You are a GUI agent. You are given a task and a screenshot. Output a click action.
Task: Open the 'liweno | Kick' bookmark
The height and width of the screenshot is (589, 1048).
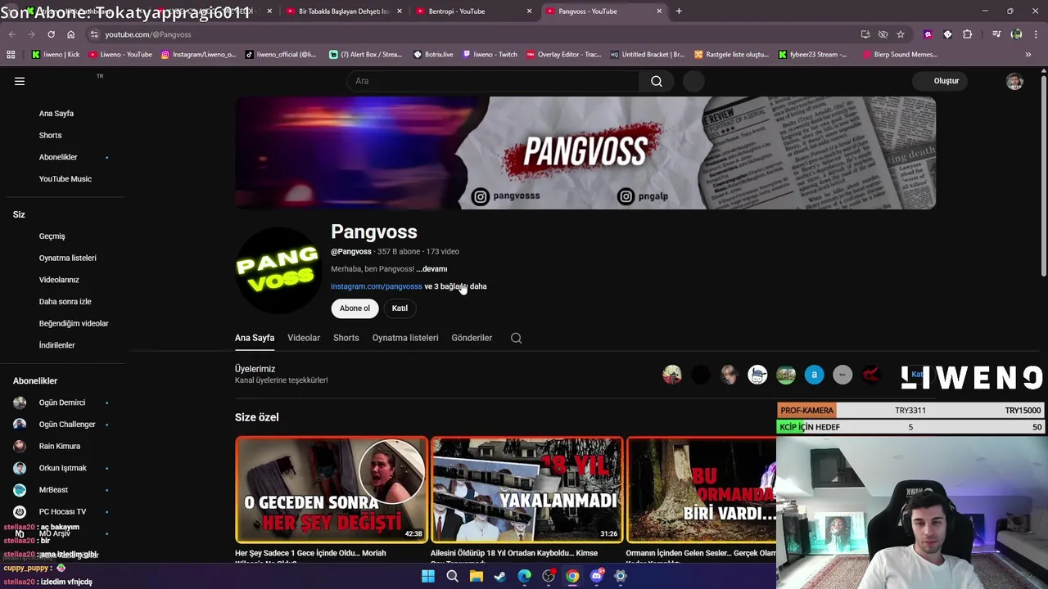[x=56, y=55]
